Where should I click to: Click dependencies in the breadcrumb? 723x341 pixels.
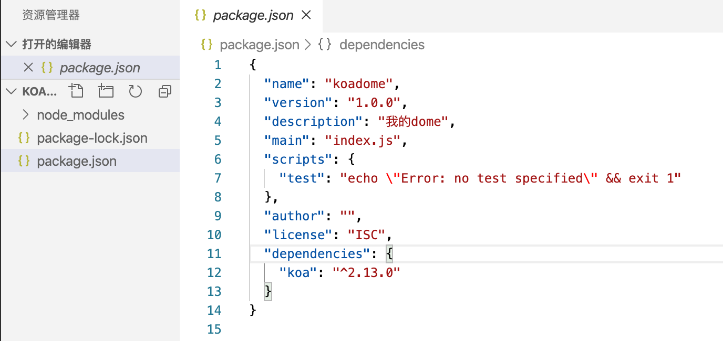[382, 45]
